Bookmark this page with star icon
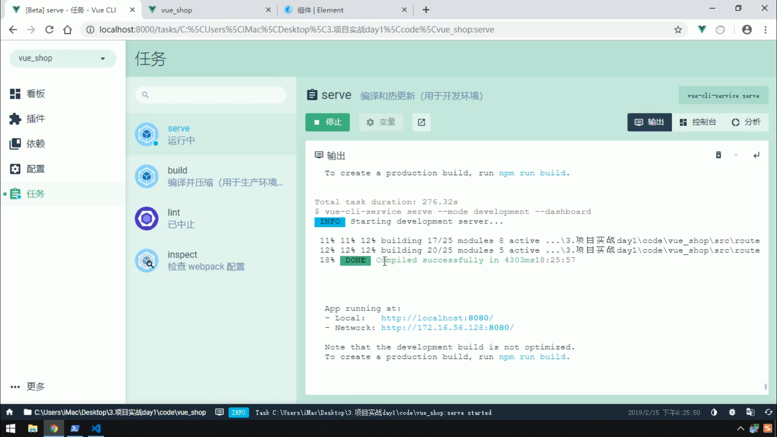Screen dimensions: 777x437 678,30
